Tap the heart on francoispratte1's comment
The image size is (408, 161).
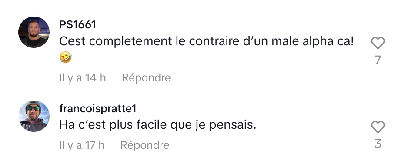tap(378, 127)
